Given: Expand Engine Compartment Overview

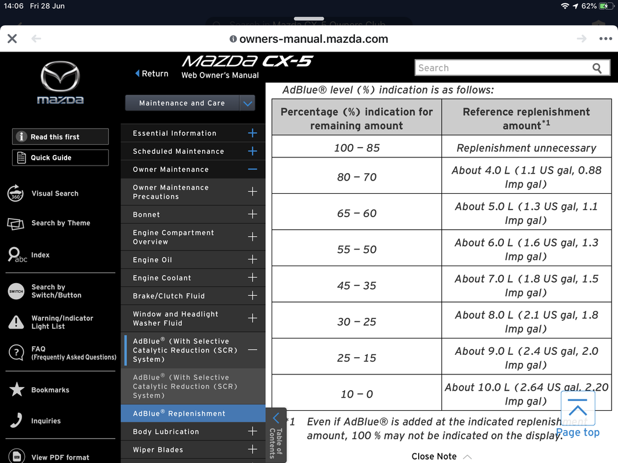Looking at the screenshot, I should click(x=253, y=237).
